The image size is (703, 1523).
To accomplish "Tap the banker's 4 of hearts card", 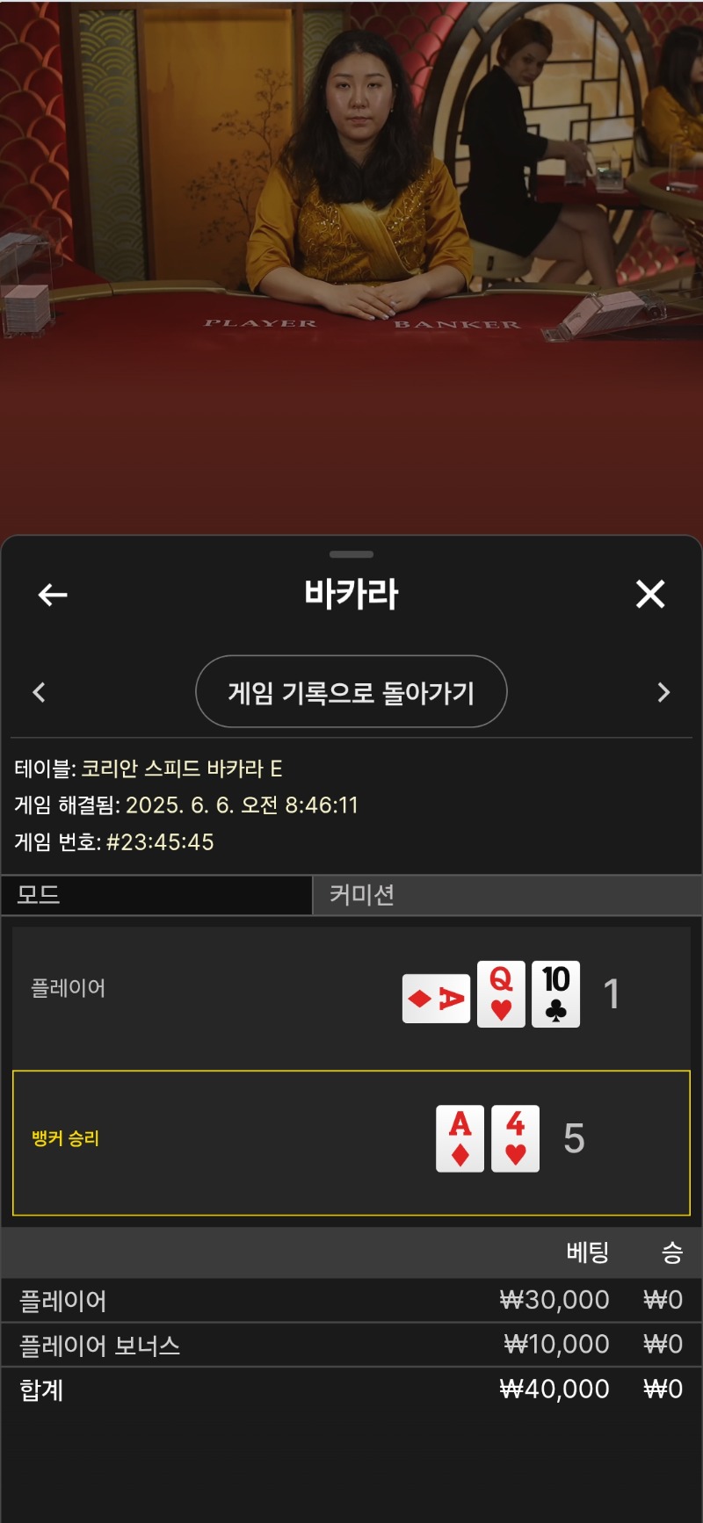I will tap(515, 1138).
